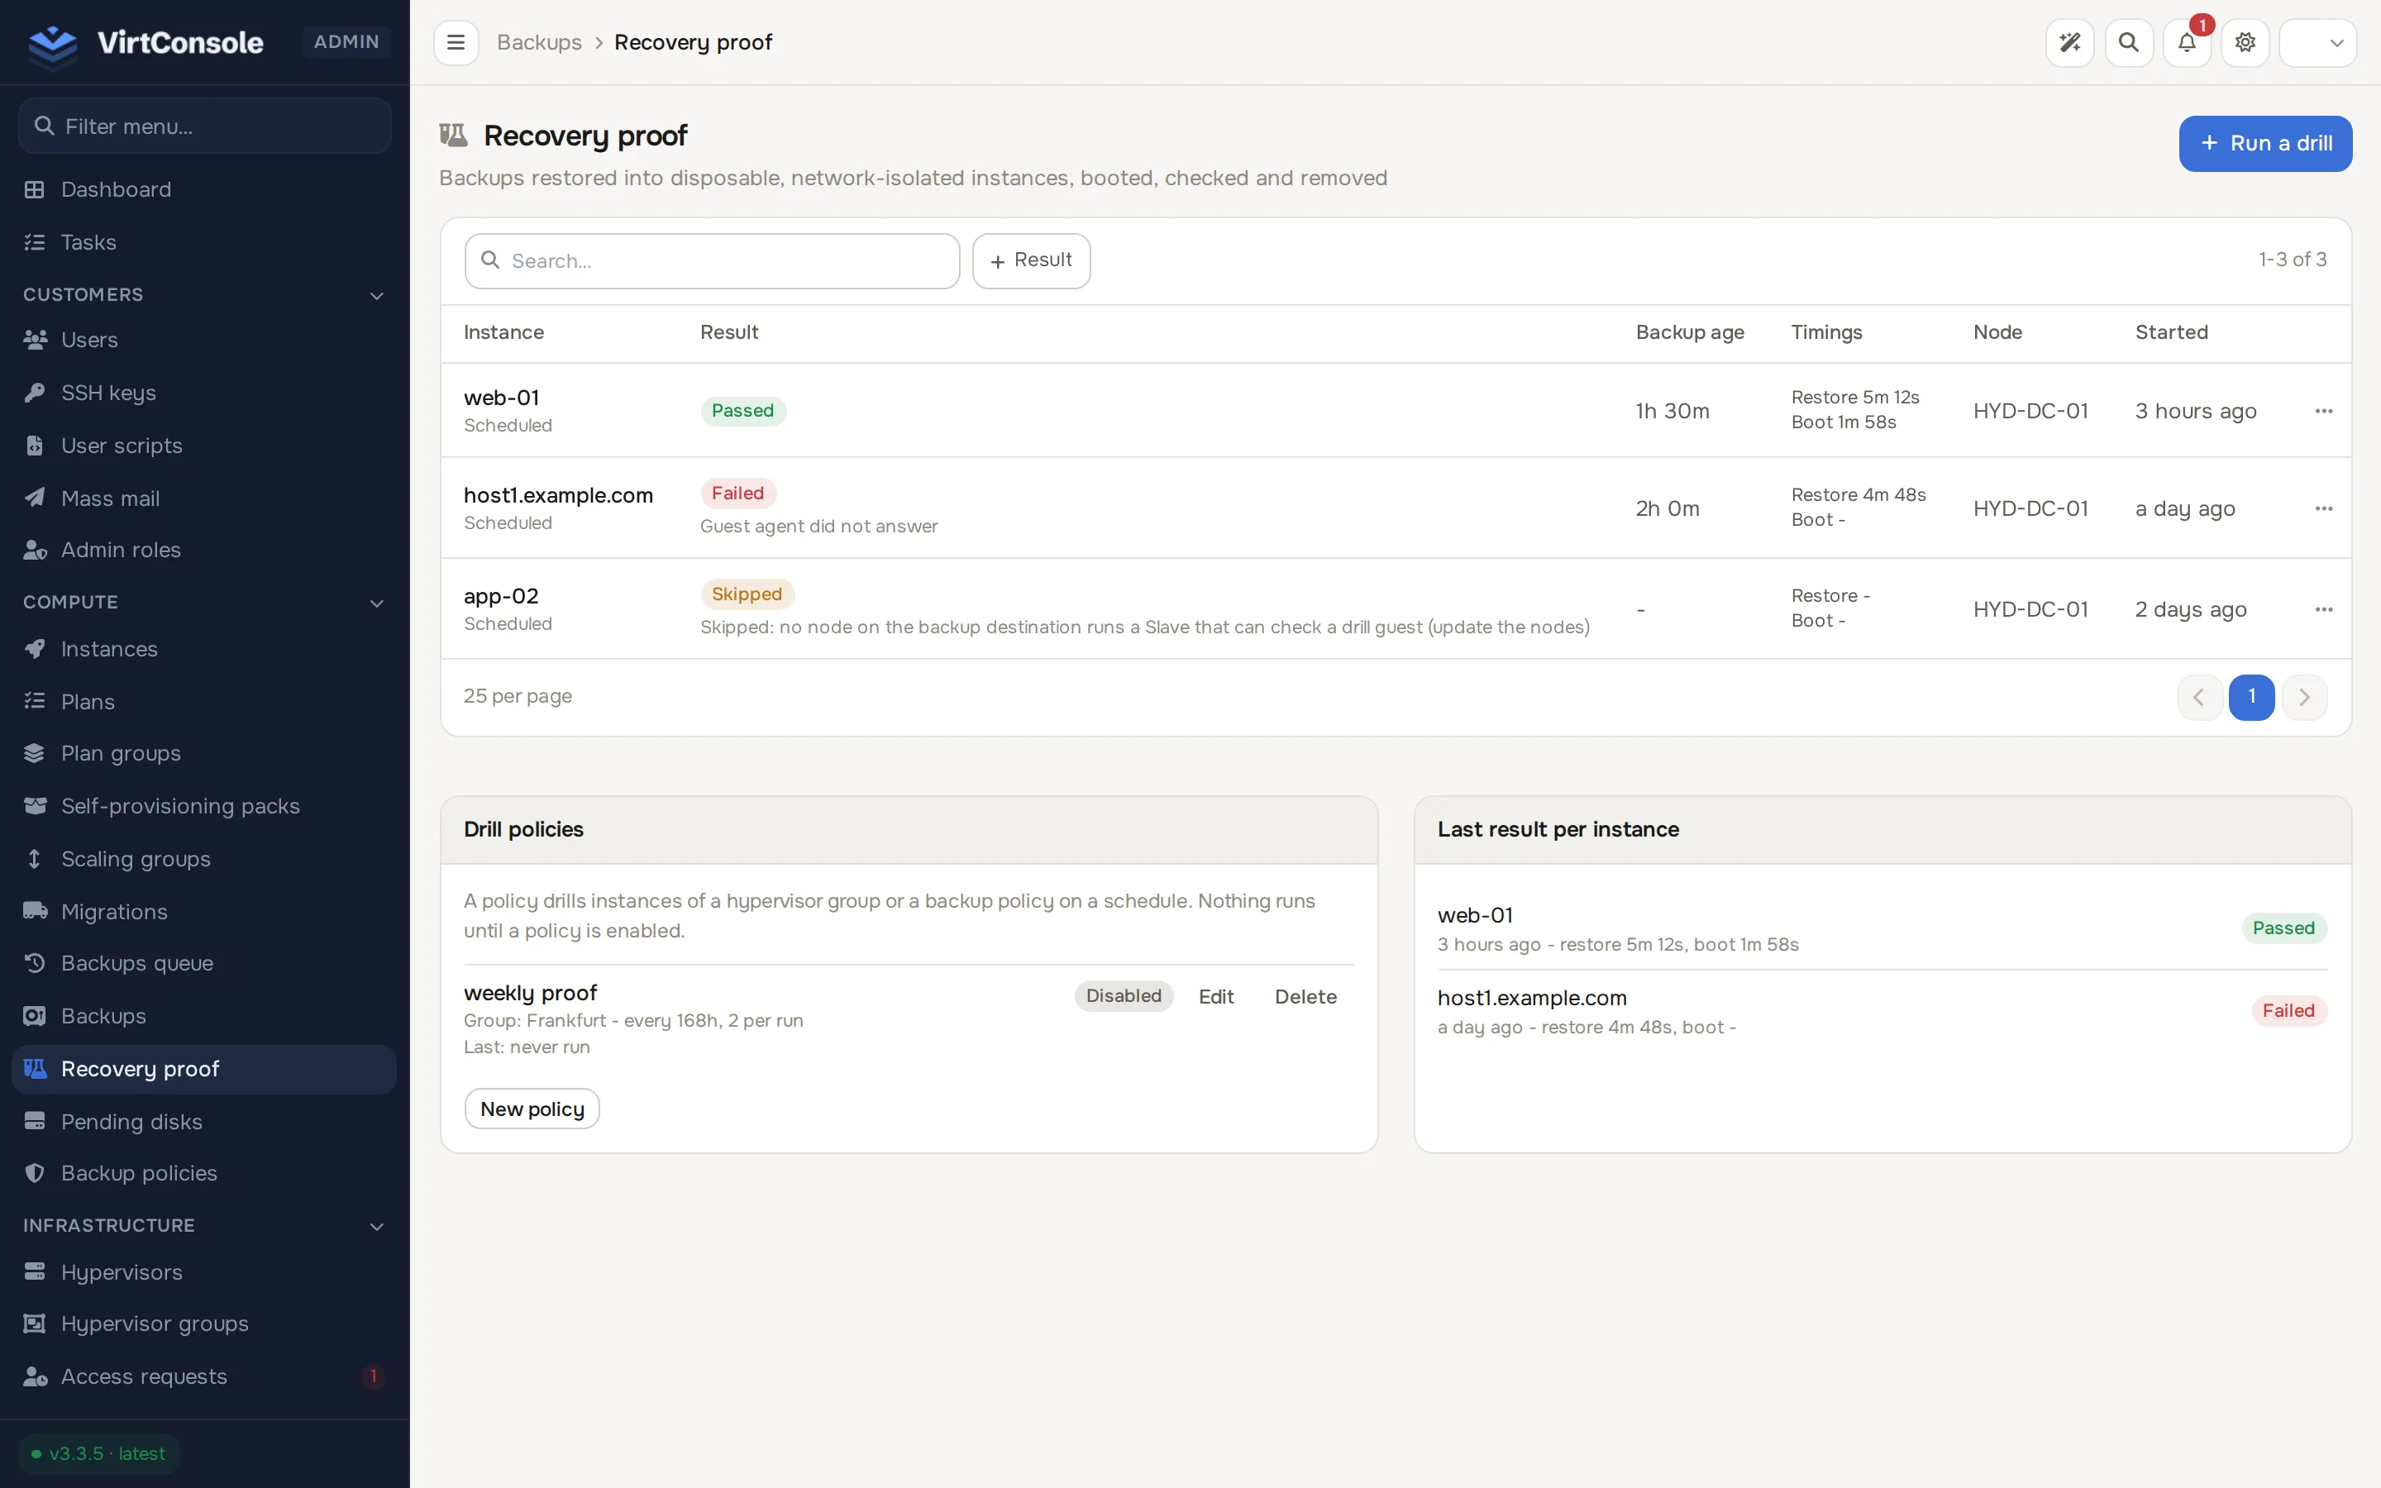Click the Backups queue history icon
This screenshot has height=1488, width=2381.
pos(35,962)
